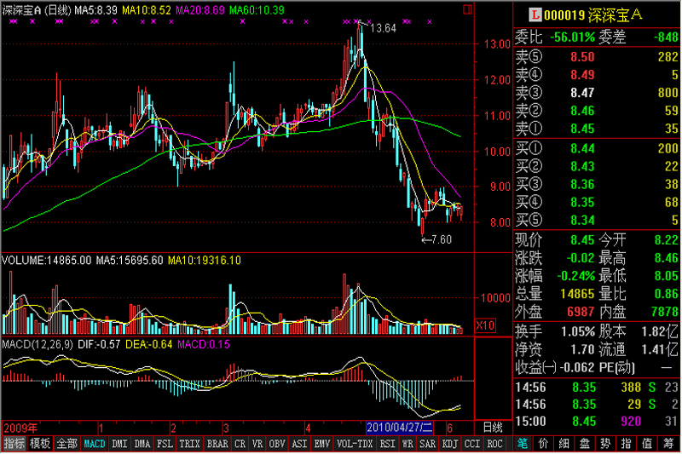Click the 买② price 8.43
This screenshot has height=454, width=682.
582,166
